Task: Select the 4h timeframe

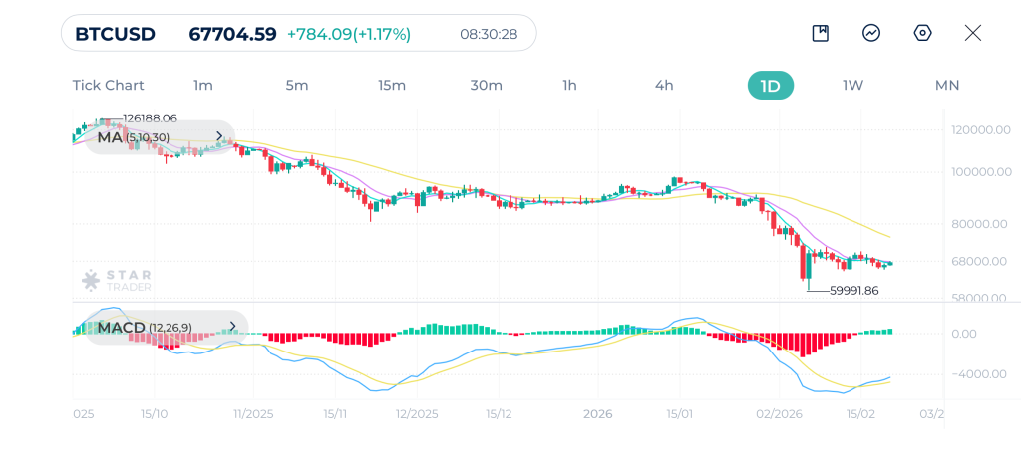Action: [664, 86]
